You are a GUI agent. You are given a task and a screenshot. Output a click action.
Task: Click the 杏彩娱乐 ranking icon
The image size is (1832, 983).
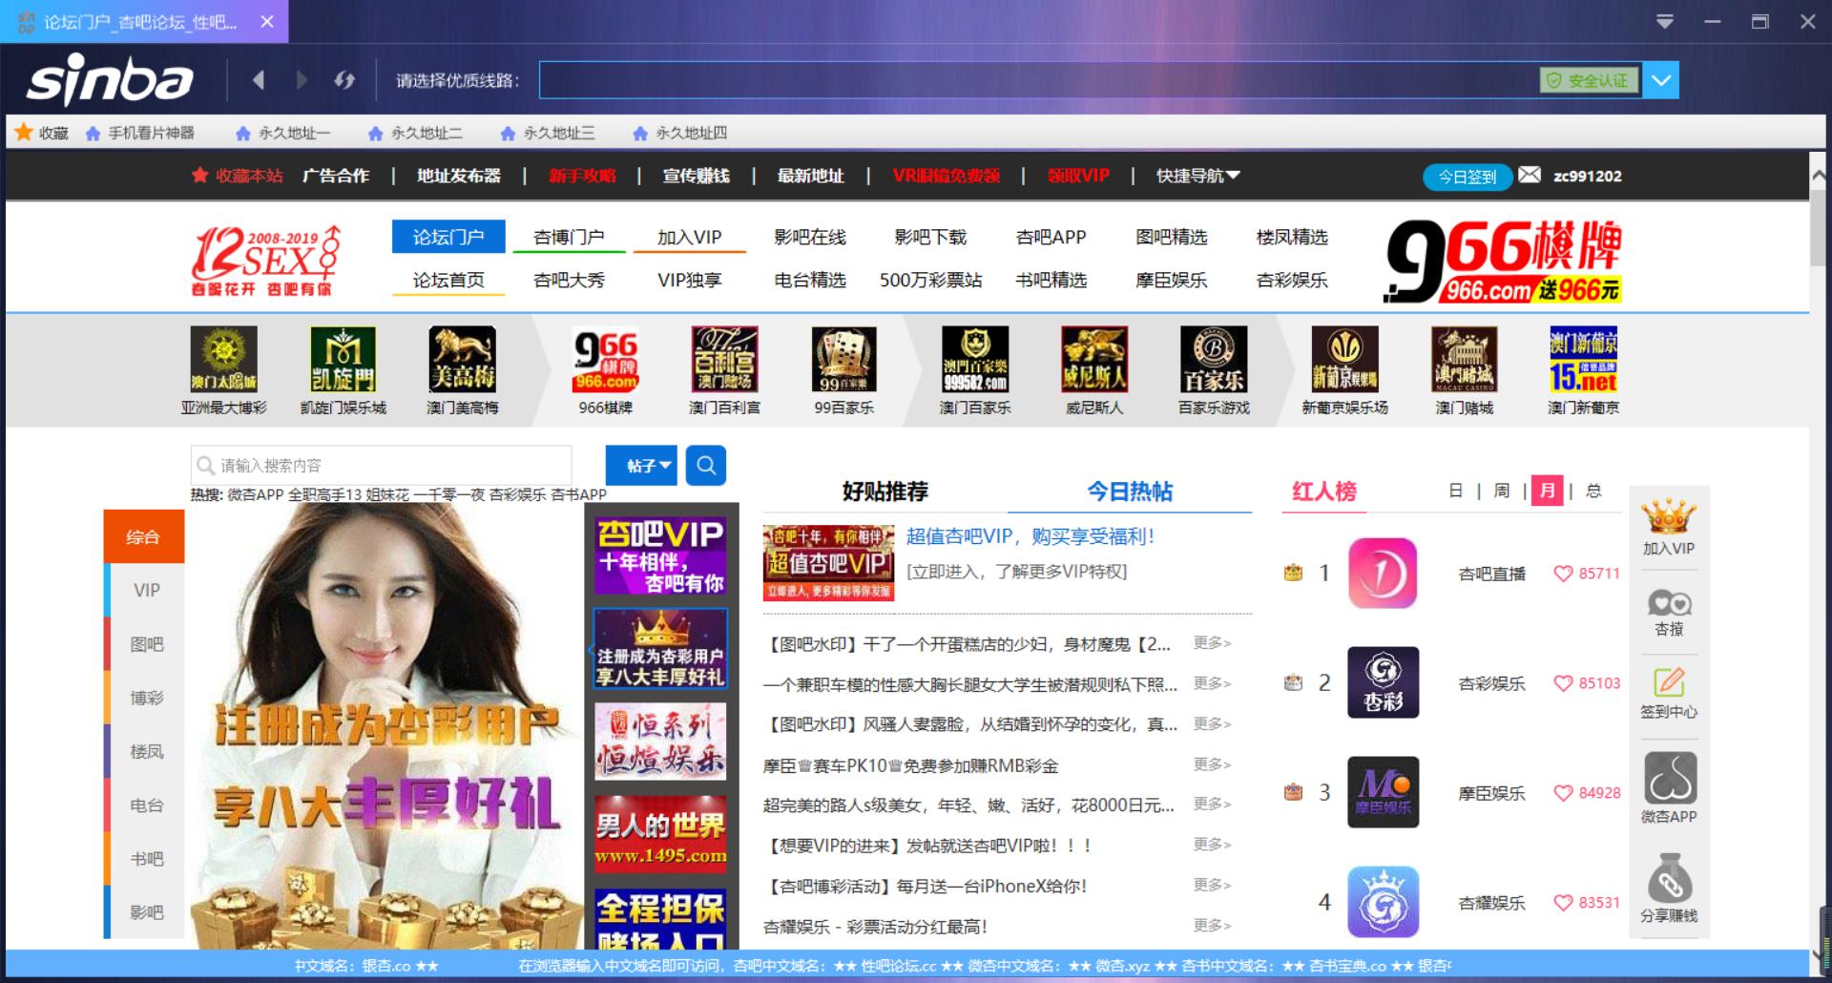pos(1383,682)
